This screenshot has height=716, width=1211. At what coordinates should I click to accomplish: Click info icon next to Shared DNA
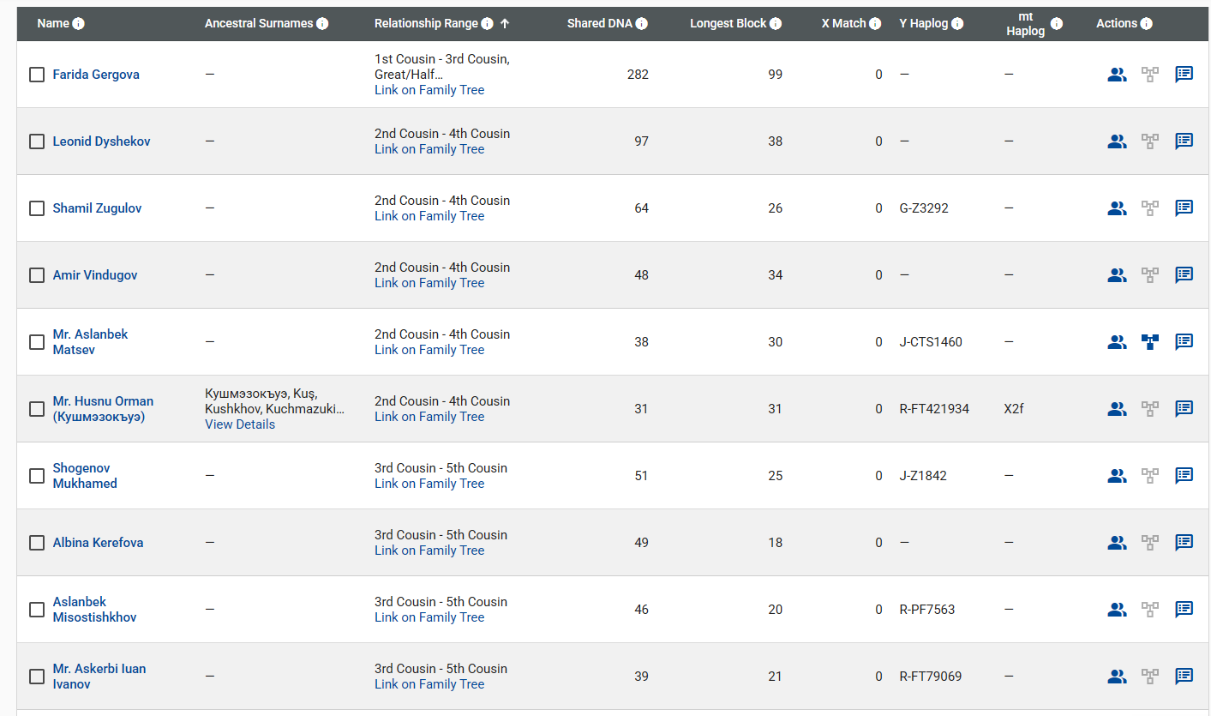[642, 24]
